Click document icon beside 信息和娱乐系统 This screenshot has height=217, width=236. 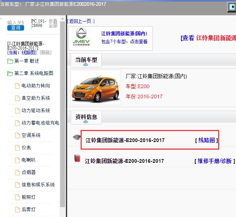[17, 185]
